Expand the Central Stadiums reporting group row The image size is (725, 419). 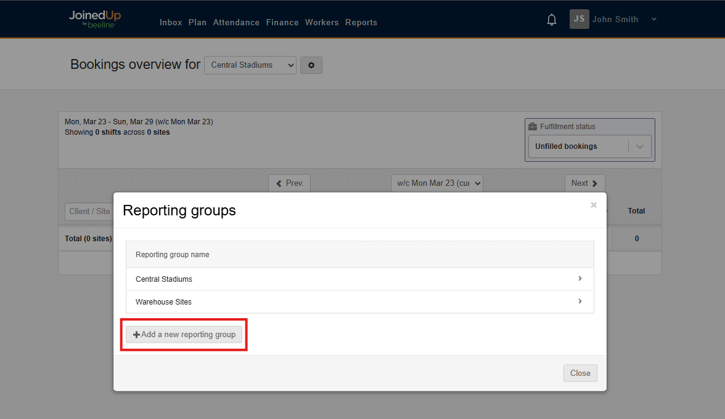pos(580,279)
